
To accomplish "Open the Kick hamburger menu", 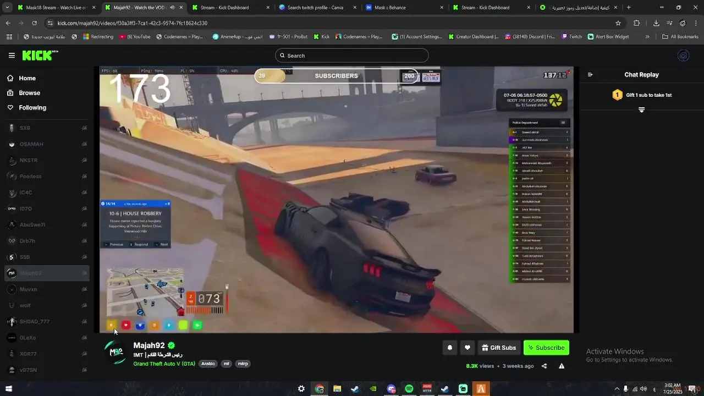I will (12, 56).
